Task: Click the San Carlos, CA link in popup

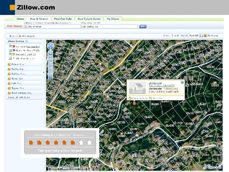Action: [161, 85]
